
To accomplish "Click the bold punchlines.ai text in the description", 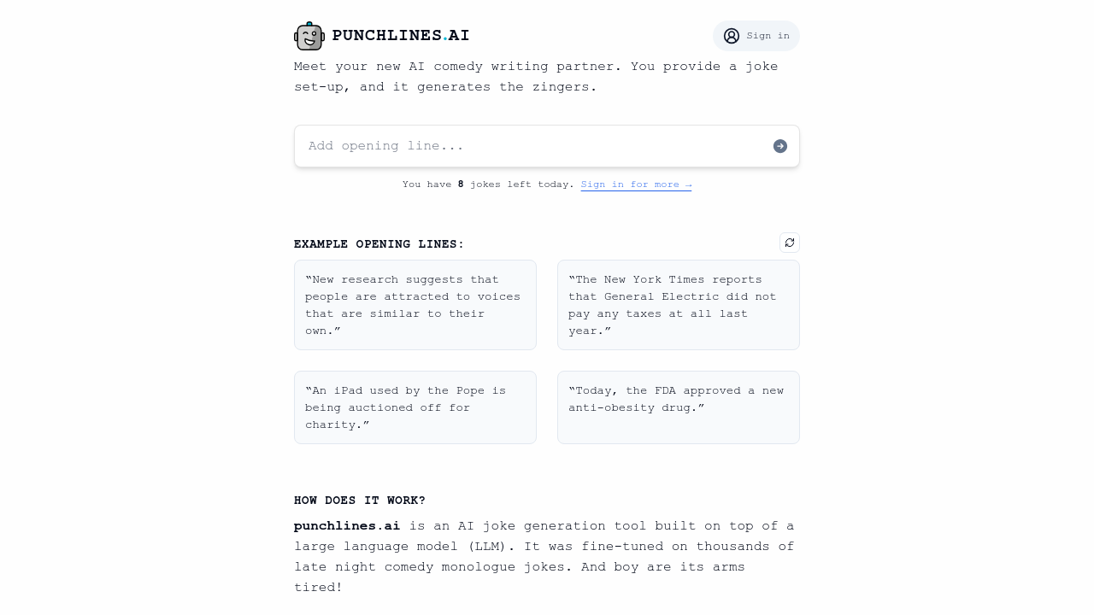I will 346,525.
